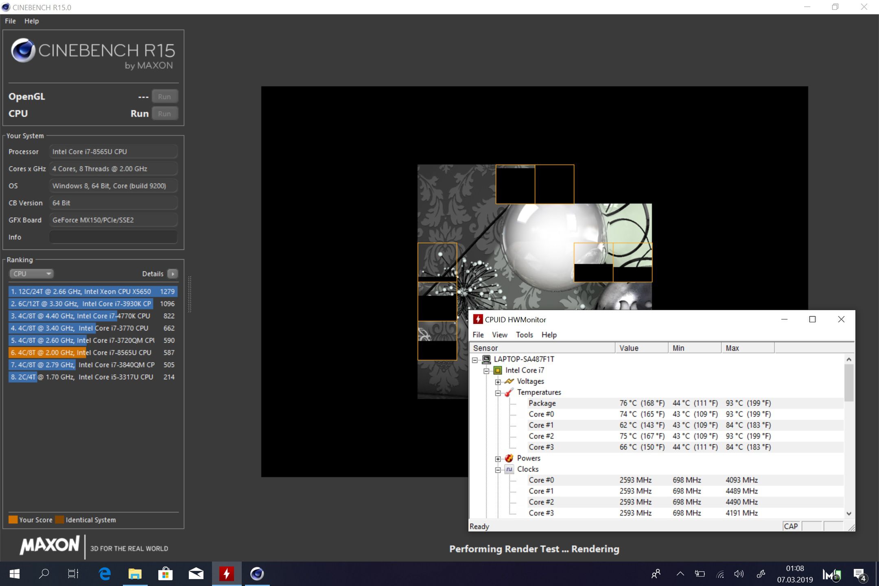Open the Ranking CPU dropdown
The width and height of the screenshot is (879, 586).
31,273
